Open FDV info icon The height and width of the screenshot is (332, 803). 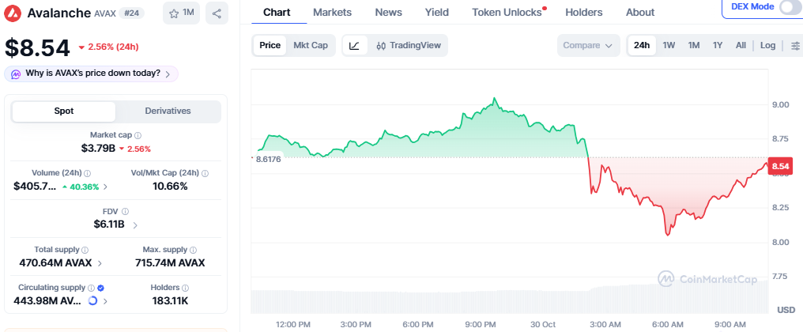pos(126,211)
